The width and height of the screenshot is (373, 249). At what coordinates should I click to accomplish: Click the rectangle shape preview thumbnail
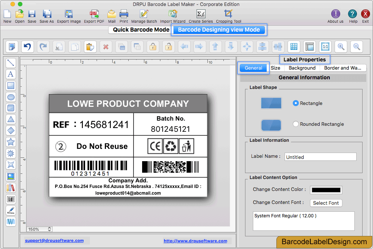[x=271, y=103]
